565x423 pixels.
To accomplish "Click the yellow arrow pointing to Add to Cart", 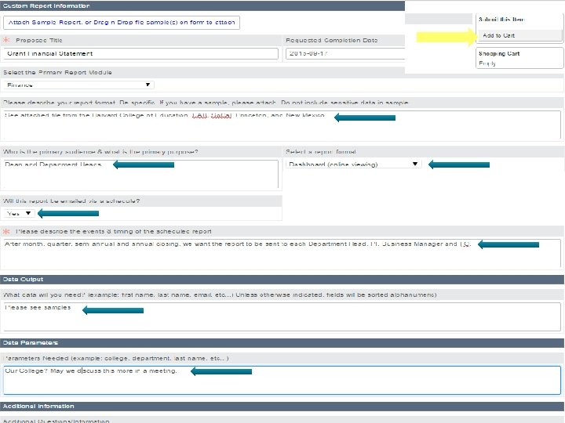I will [x=447, y=37].
